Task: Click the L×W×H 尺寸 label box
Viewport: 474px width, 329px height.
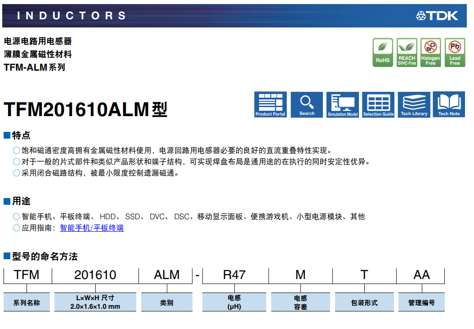Action: click(x=95, y=302)
